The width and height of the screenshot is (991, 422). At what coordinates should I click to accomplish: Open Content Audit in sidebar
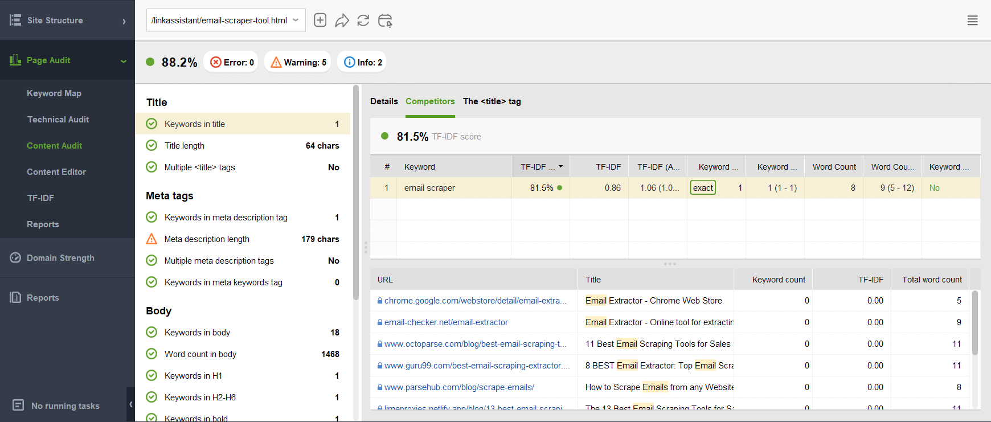pos(55,145)
